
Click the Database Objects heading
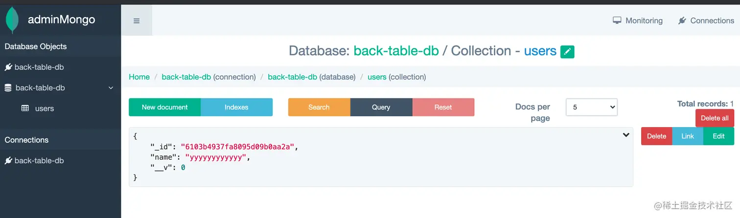pyautogui.click(x=36, y=46)
